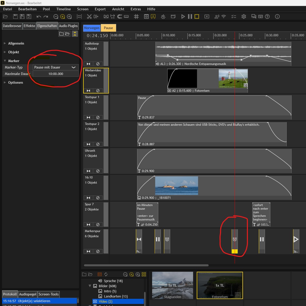The width and height of the screenshot is (306, 306).
Task: Click the yellow star zoom-fit icon in top toolbar
Action: click(62, 16)
